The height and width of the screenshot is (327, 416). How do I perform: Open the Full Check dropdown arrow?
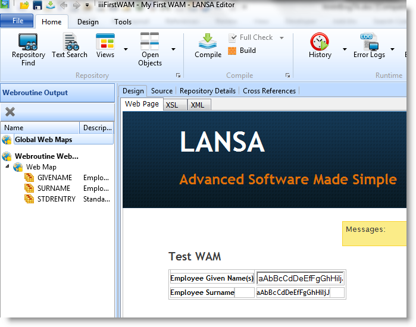point(281,38)
